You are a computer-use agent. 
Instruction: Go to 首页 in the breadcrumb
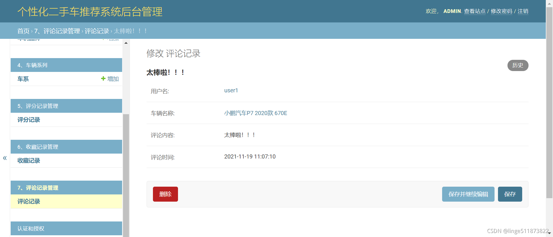click(23, 31)
